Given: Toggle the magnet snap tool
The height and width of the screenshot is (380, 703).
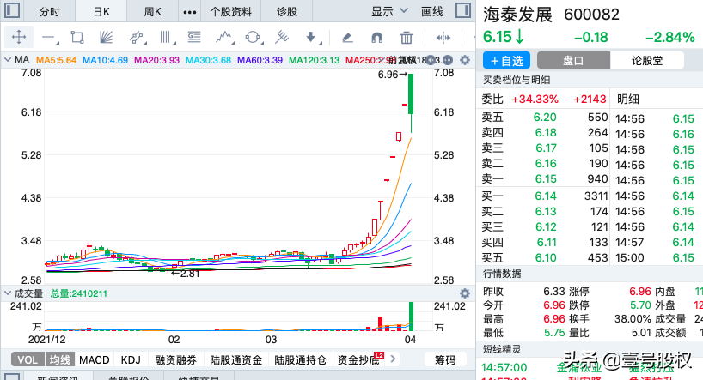Looking at the screenshot, I should click(376, 38).
